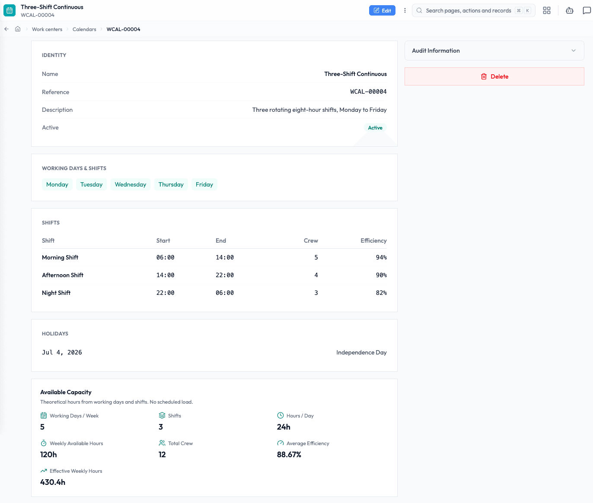The width and height of the screenshot is (593, 503).
Task: Select the Friday working day chip
Action: [x=204, y=184]
